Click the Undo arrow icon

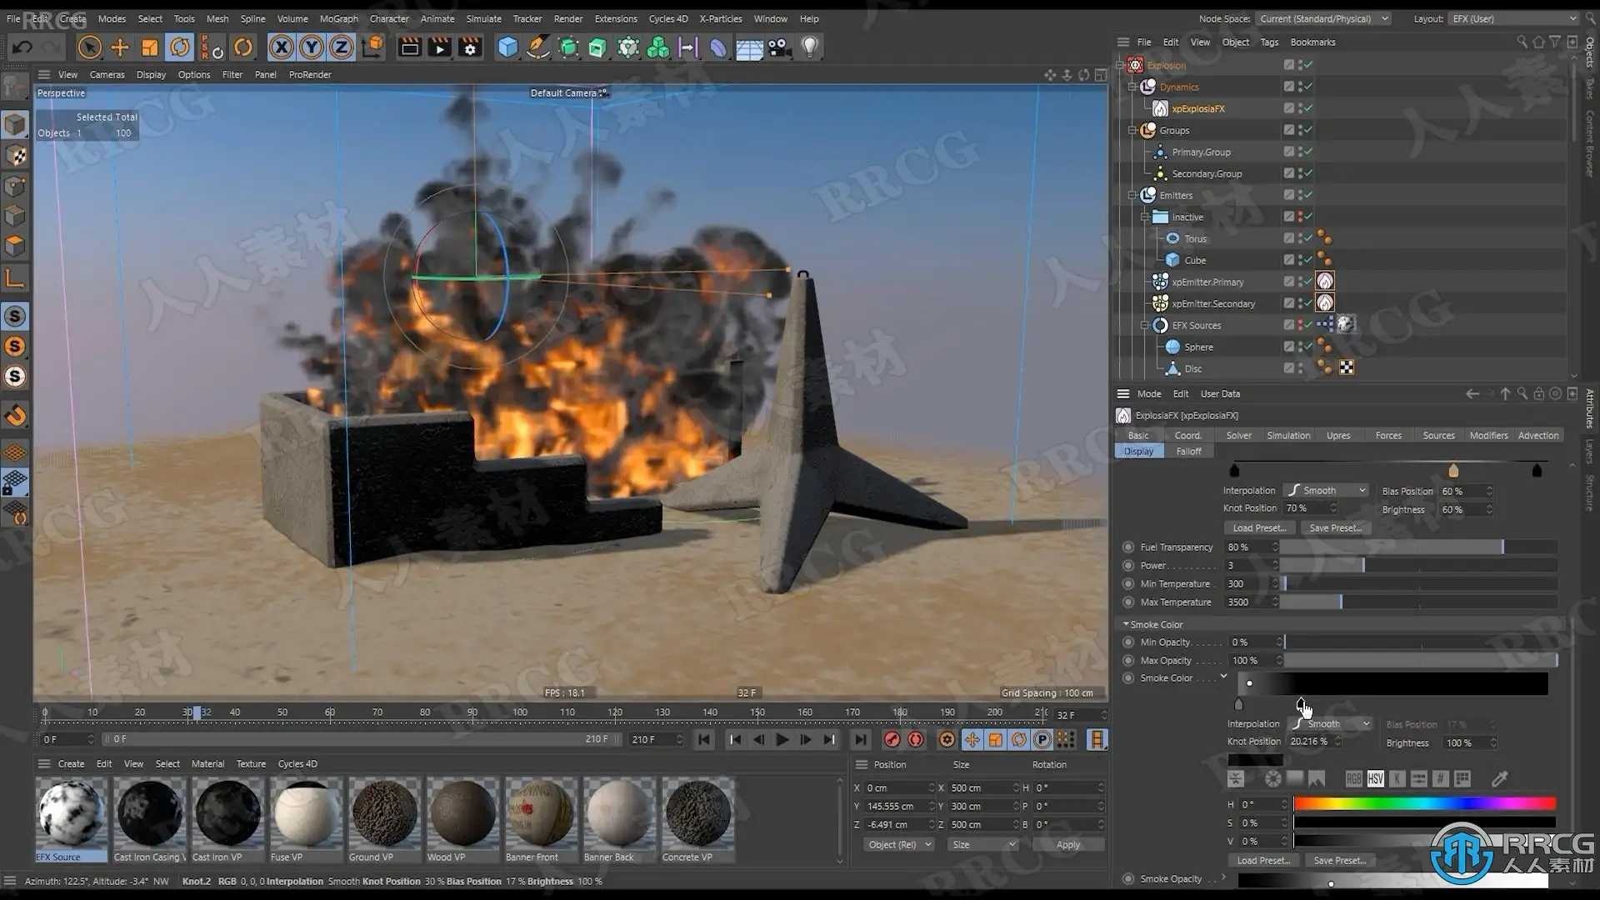(22, 47)
